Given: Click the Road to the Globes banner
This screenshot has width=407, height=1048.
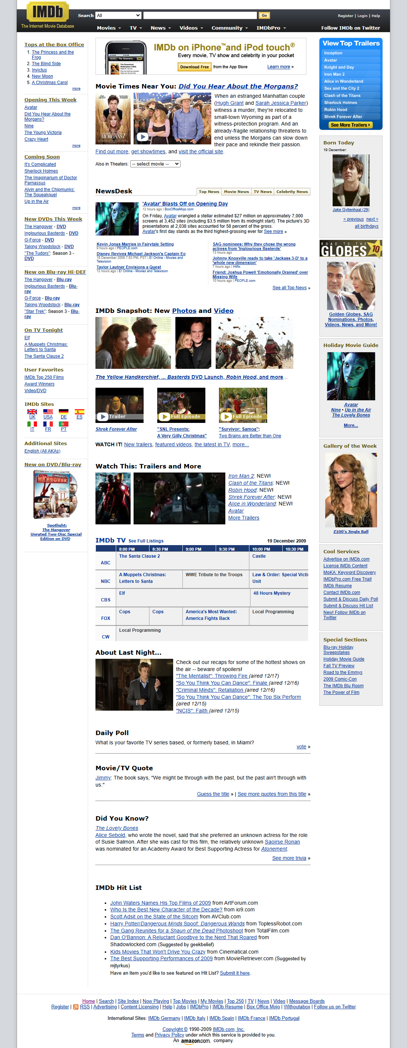Looking at the screenshot, I should coord(351,248).
